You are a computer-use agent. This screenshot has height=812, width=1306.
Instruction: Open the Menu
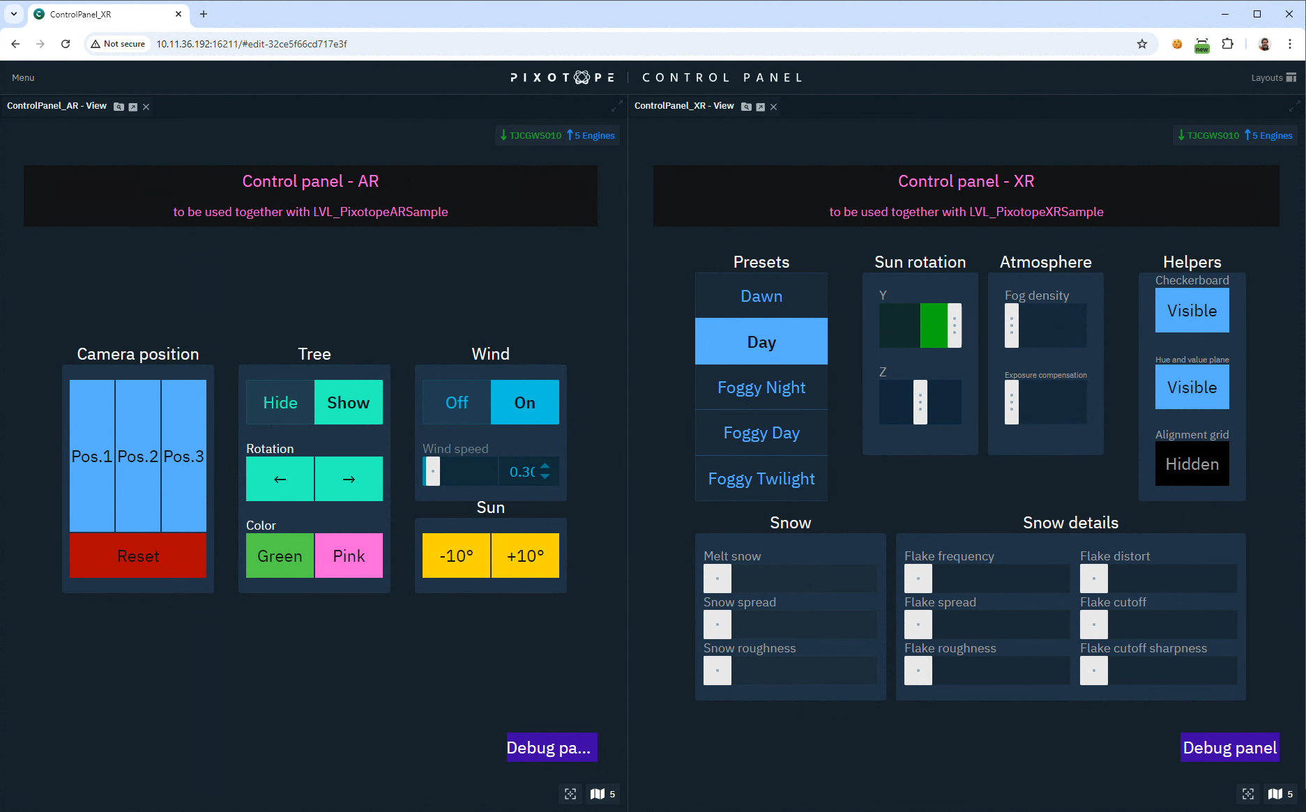click(x=23, y=77)
